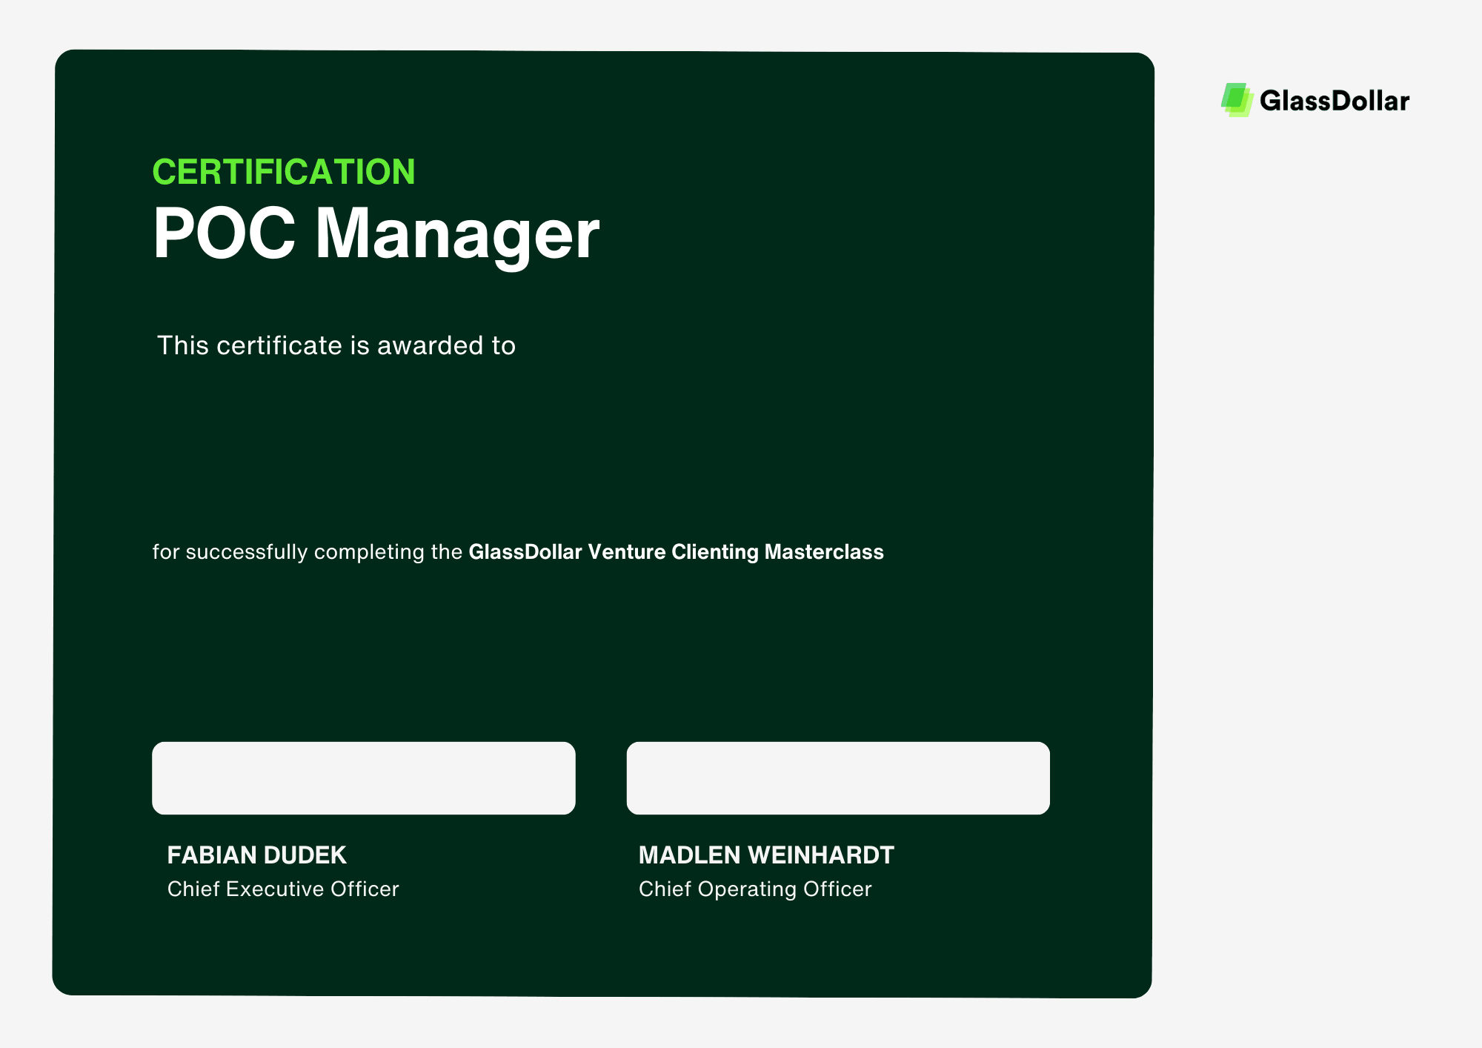Select the name FABIAN DUDEK
The image size is (1482, 1048).
(256, 855)
